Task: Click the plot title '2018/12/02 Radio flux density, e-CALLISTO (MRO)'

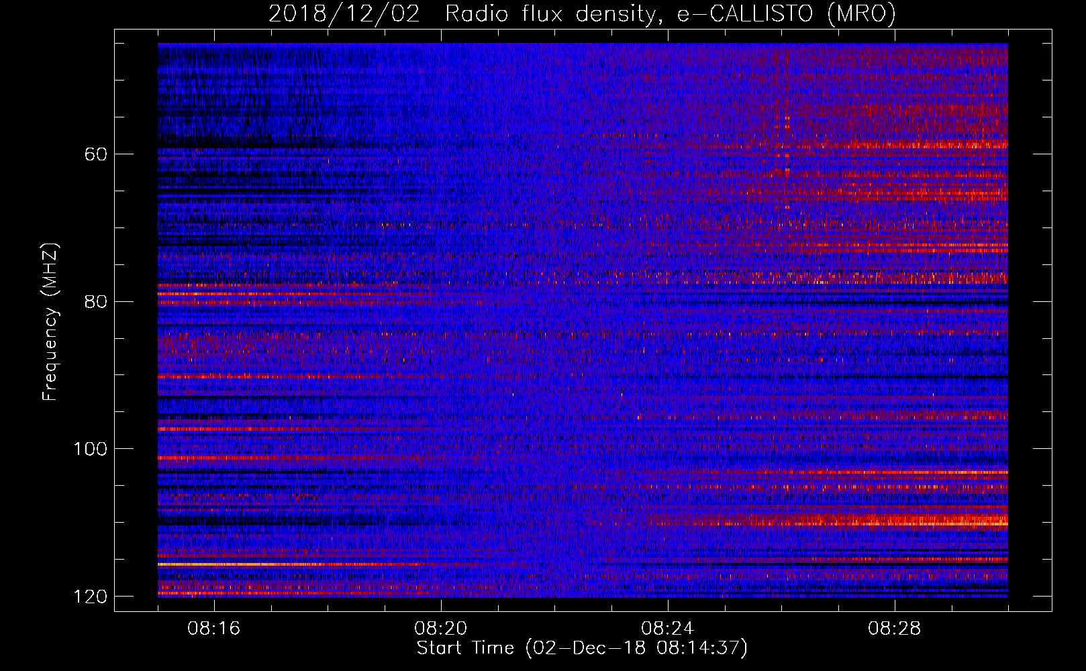Action: (x=582, y=14)
